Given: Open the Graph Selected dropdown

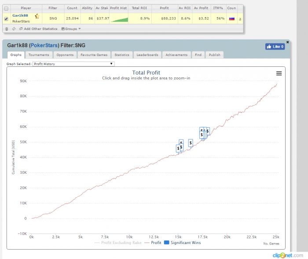Looking at the screenshot, I should [73, 63].
